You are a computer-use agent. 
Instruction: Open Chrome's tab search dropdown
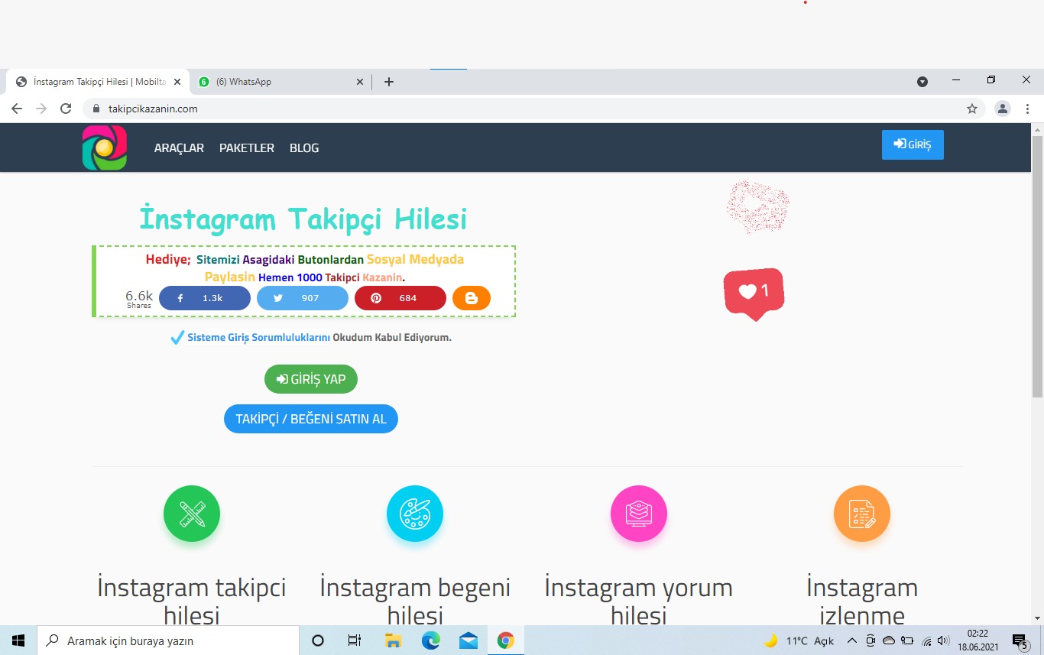(922, 82)
